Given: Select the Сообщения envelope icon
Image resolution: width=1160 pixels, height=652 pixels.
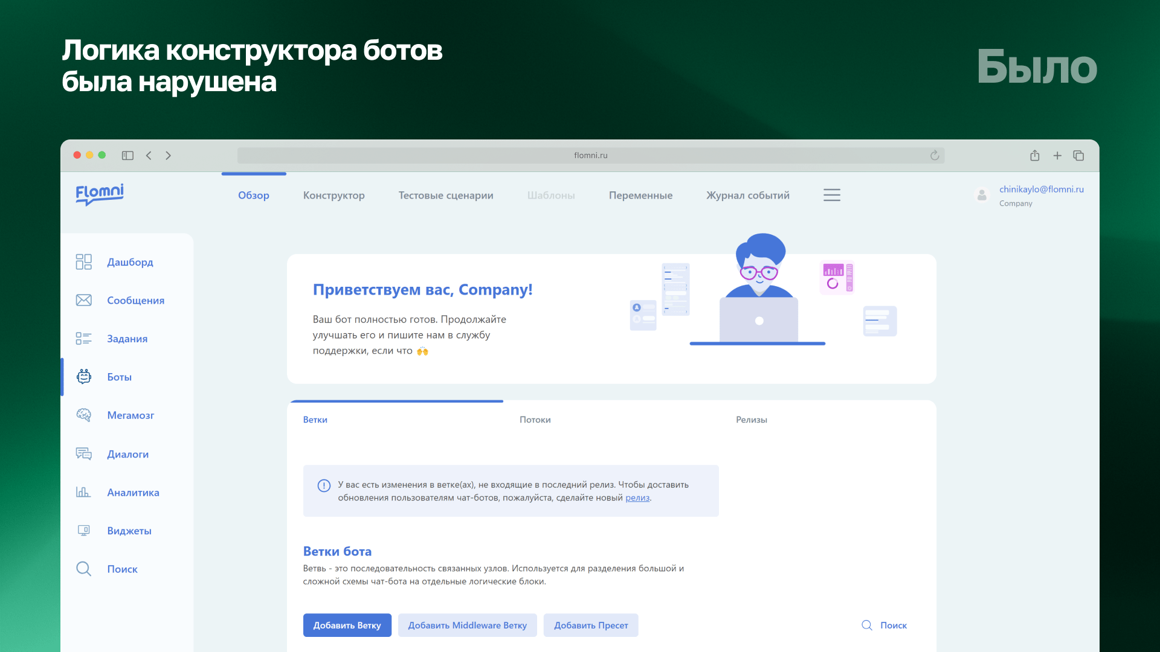Looking at the screenshot, I should coord(83,300).
